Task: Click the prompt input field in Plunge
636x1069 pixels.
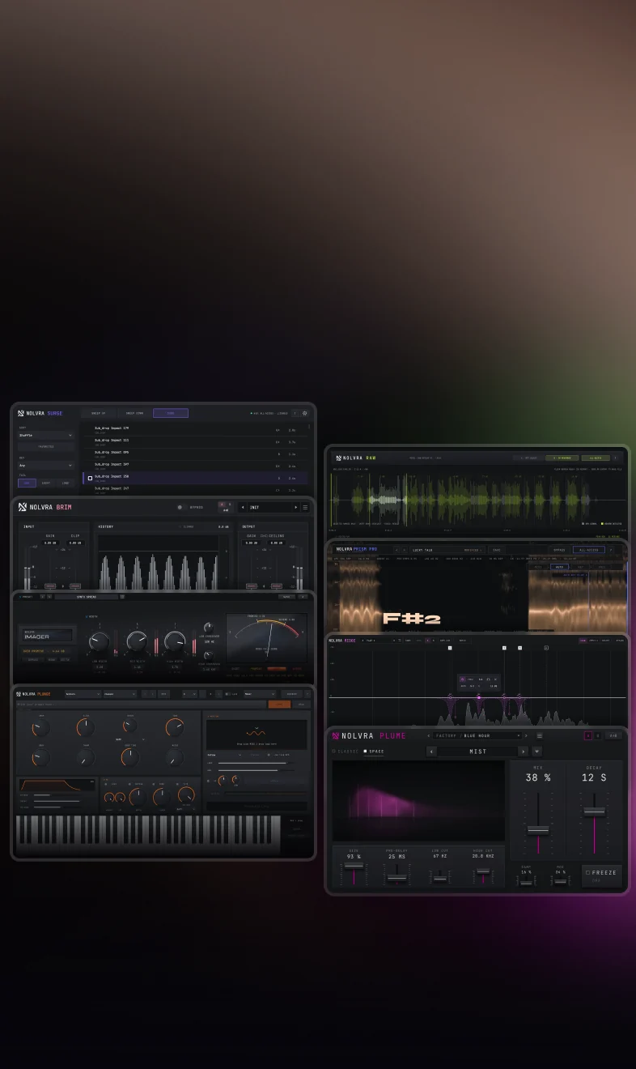Action: tap(142, 704)
